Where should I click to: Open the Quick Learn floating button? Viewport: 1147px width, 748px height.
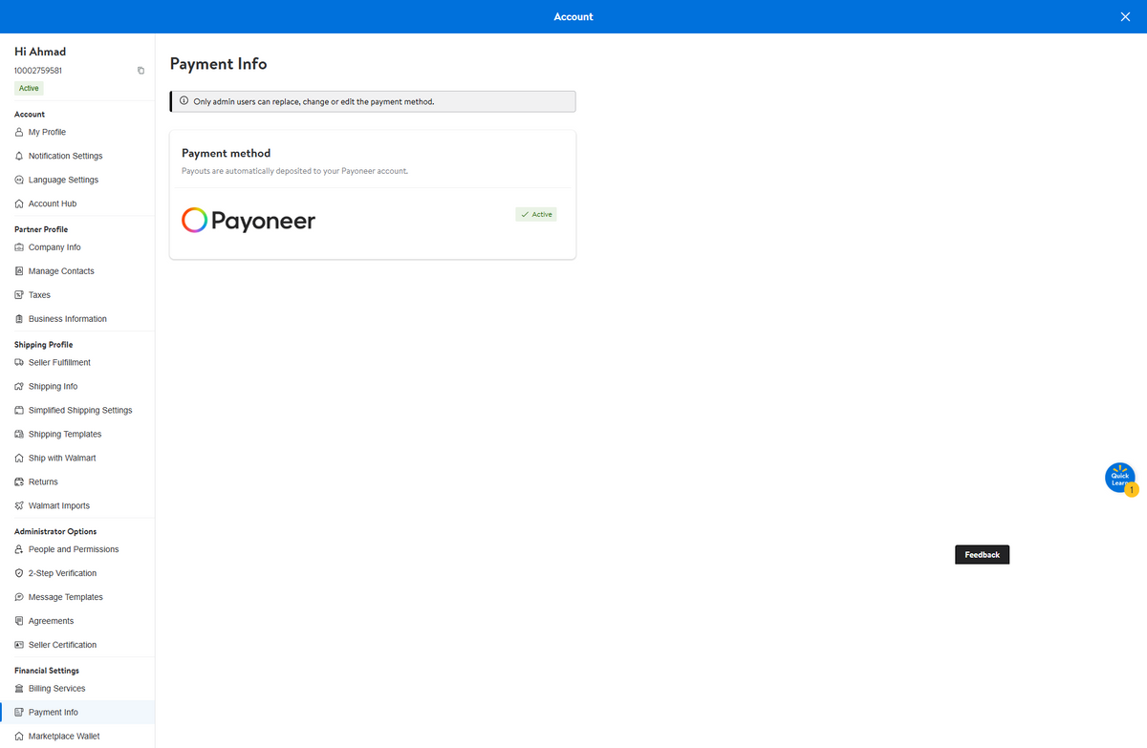(x=1120, y=478)
